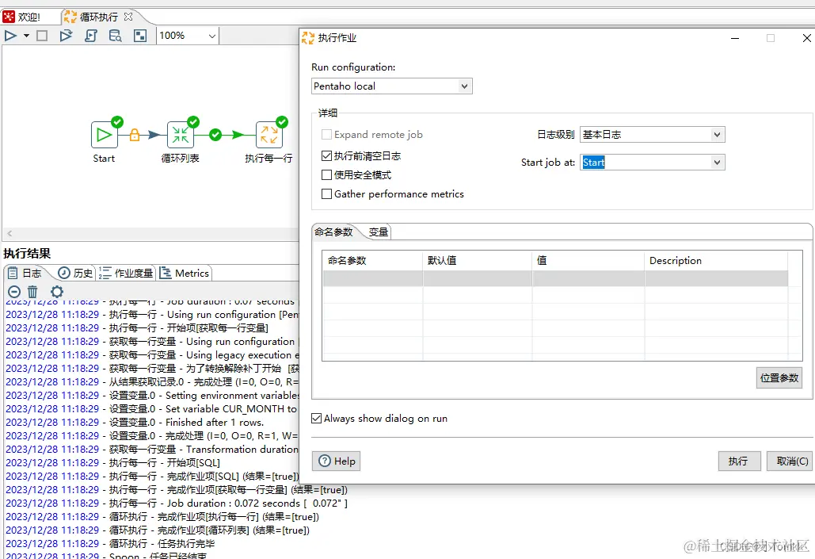Click the replay job toolbar icon
The height and width of the screenshot is (559, 815).
click(66, 36)
